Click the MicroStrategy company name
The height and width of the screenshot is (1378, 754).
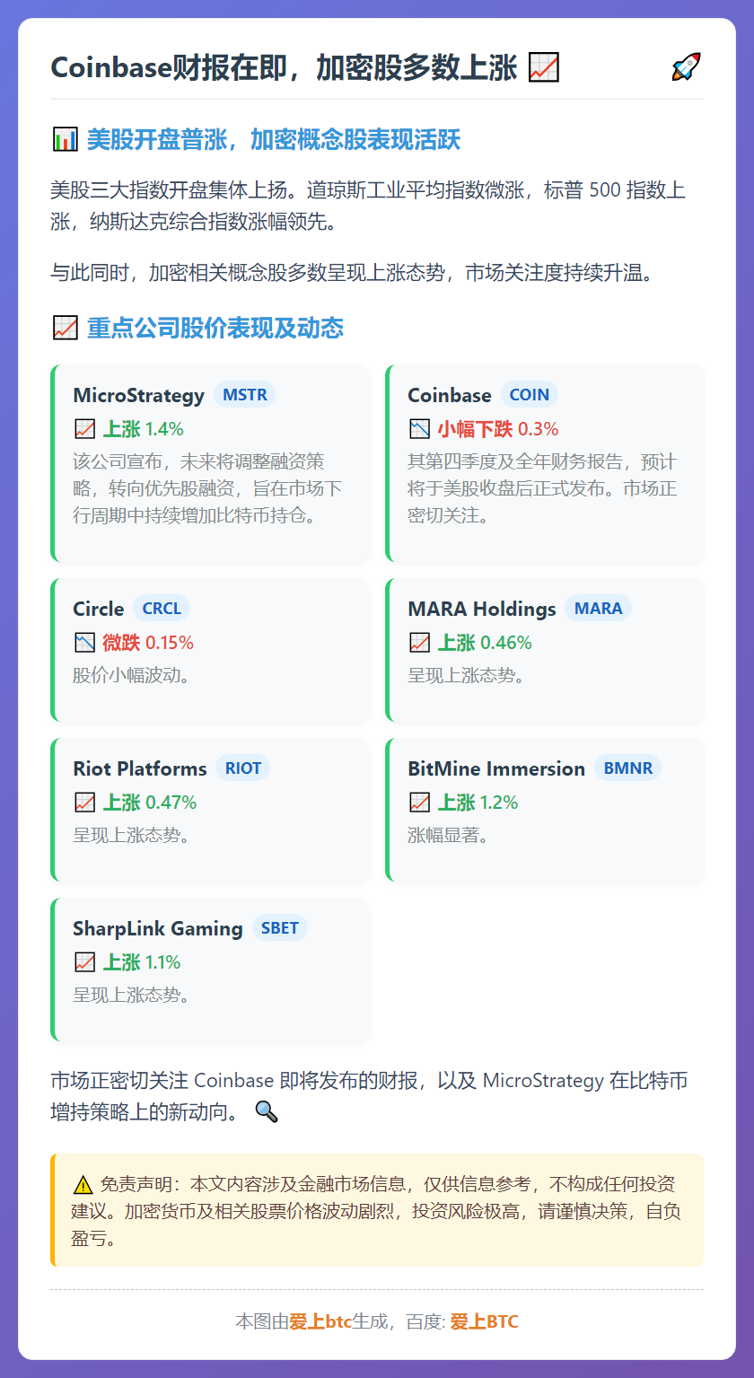pyautogui.click(x=139, y=395)
